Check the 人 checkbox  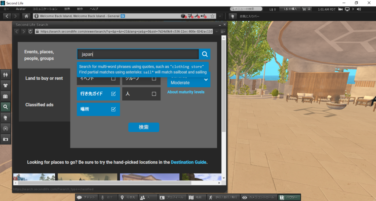pos(154,94)
